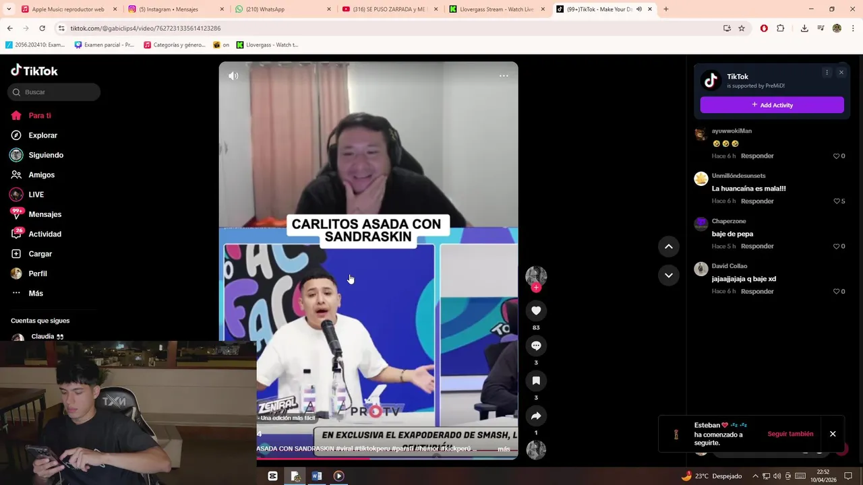The width and height of the screenshot is (863, 485).
Task: Click the install app icon in address bar
Action: pos(727,28)
